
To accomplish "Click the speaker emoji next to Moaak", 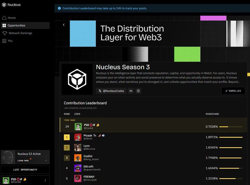I will [103, 135].
